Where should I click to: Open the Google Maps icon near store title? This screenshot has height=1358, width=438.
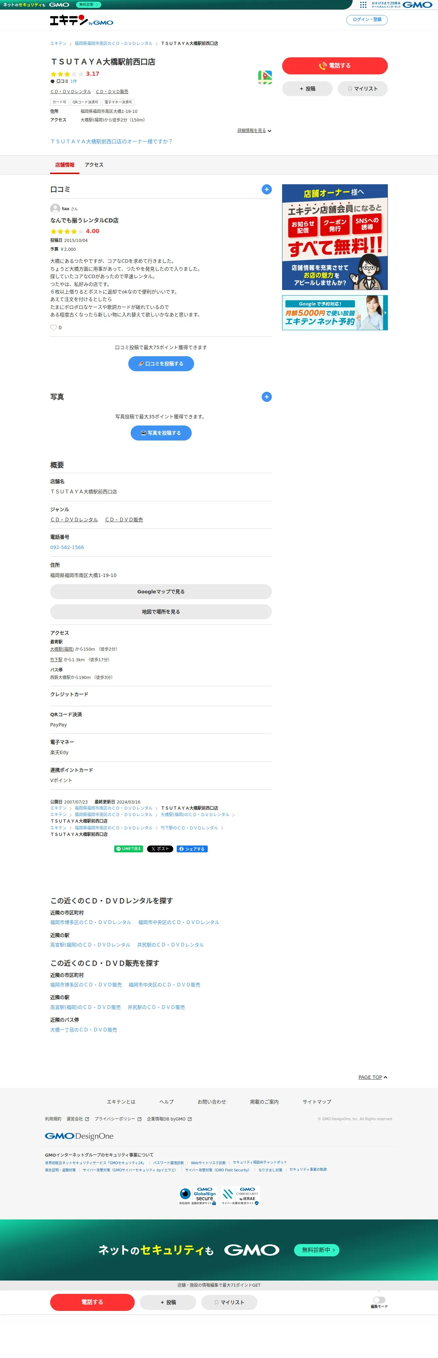265,77
